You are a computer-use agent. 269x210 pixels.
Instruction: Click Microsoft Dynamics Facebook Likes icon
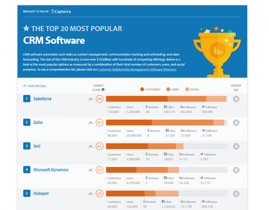click(165, 178)
